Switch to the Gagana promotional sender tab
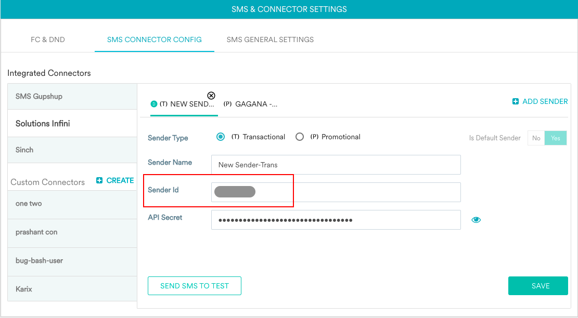 click(x=251, y=104)
